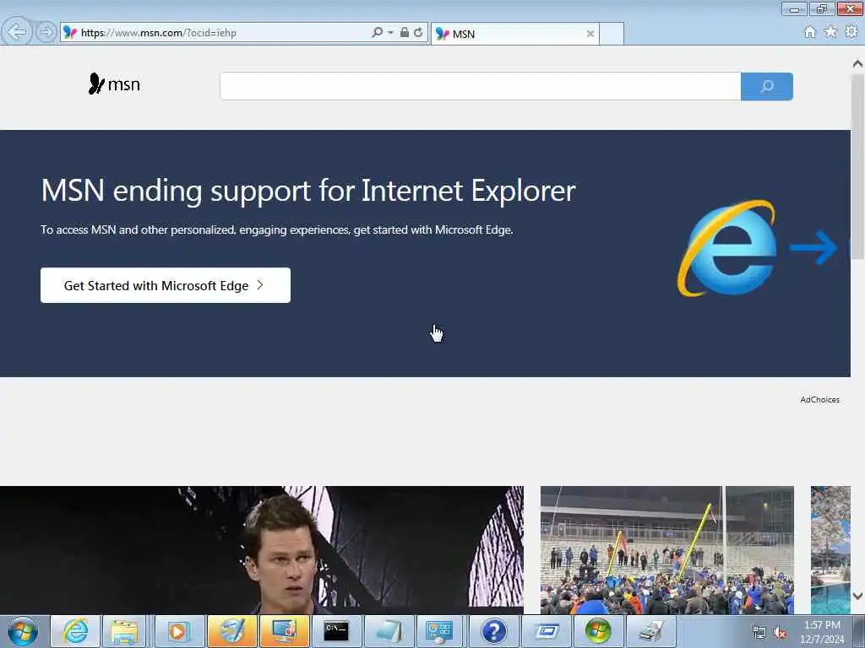Select the MSN browser tab

point(514,34)
